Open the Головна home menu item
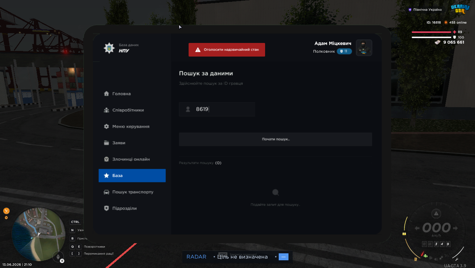475x268 pixels. (x=132, y=94)
